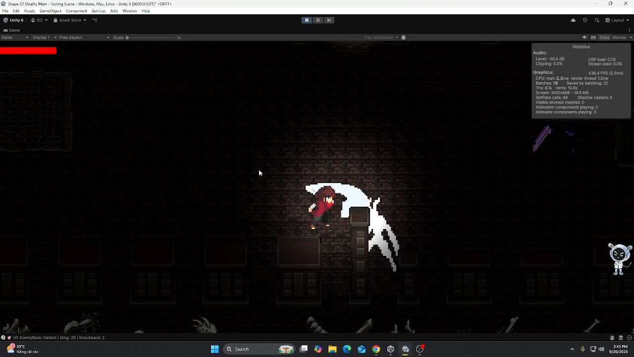The height and width of the screenshot is (357, 634).
Task: Pause the running game
Action: click(318, 20)
